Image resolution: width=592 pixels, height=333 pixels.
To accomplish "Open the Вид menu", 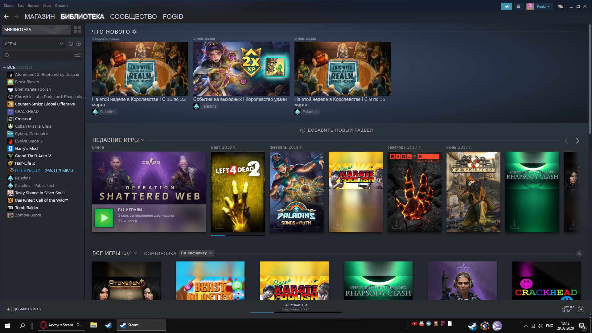I will [21, 6].
